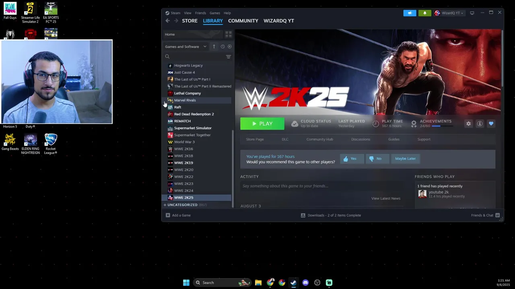Viewport: 515px width, 289px height.
Task: Select Marvel Rivals in library list
Action: [x=197, y=100]
